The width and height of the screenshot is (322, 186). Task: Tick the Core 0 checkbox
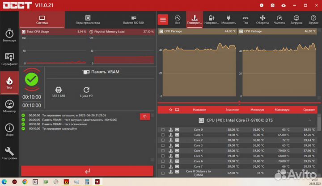163,130
